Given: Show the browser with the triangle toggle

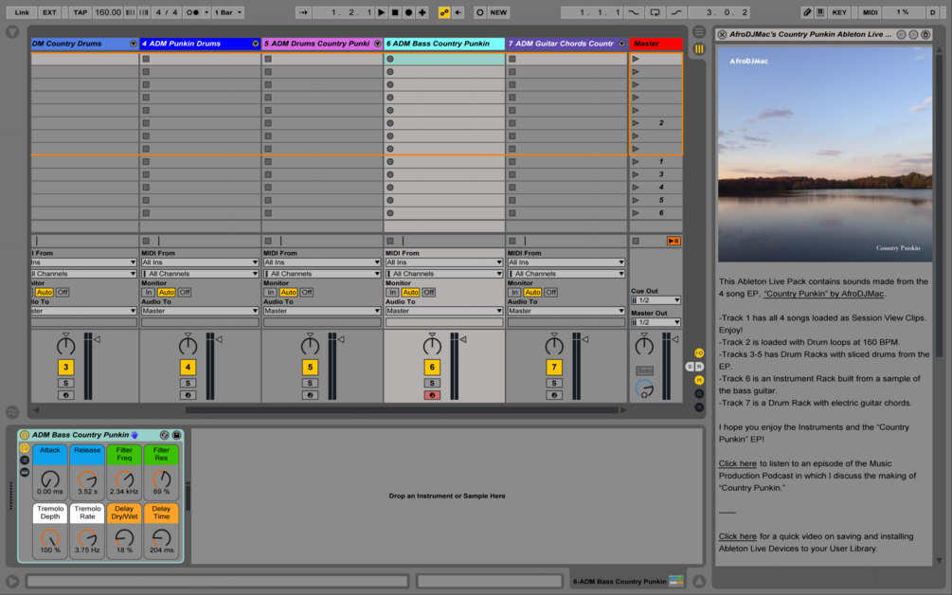Looking at the screenshot, I should coord(12,31).
